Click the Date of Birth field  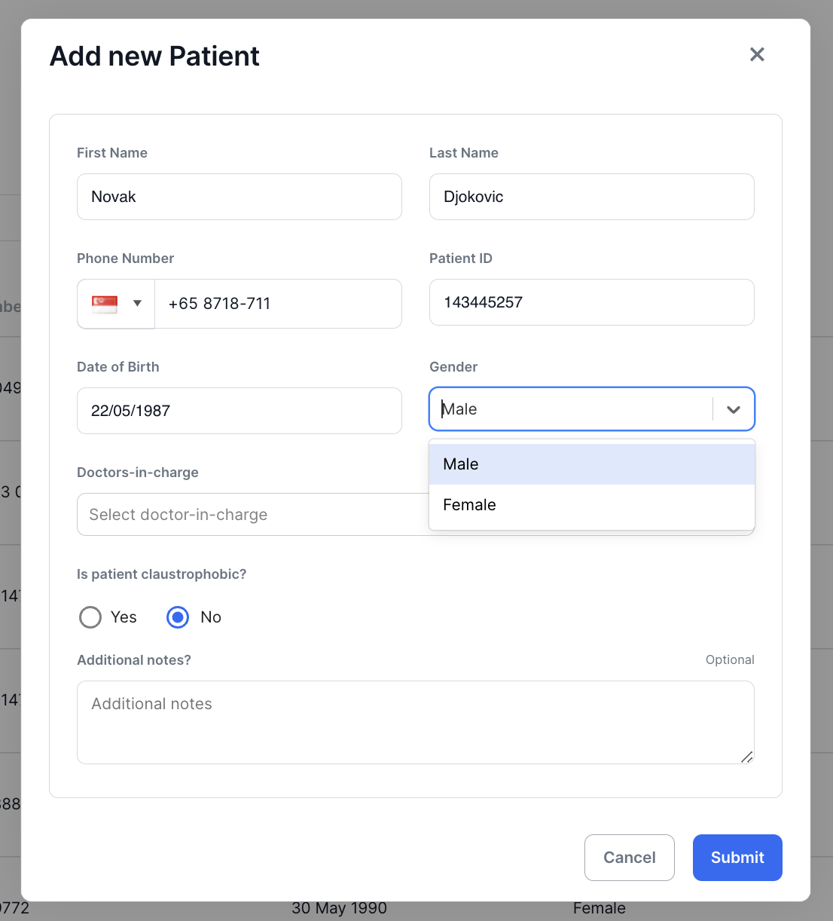[239, 411]
